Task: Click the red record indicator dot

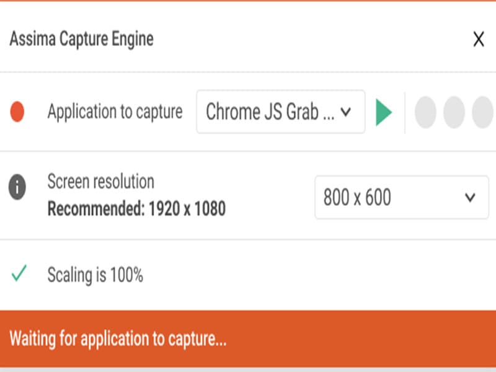Action: [x=17, y=112]
